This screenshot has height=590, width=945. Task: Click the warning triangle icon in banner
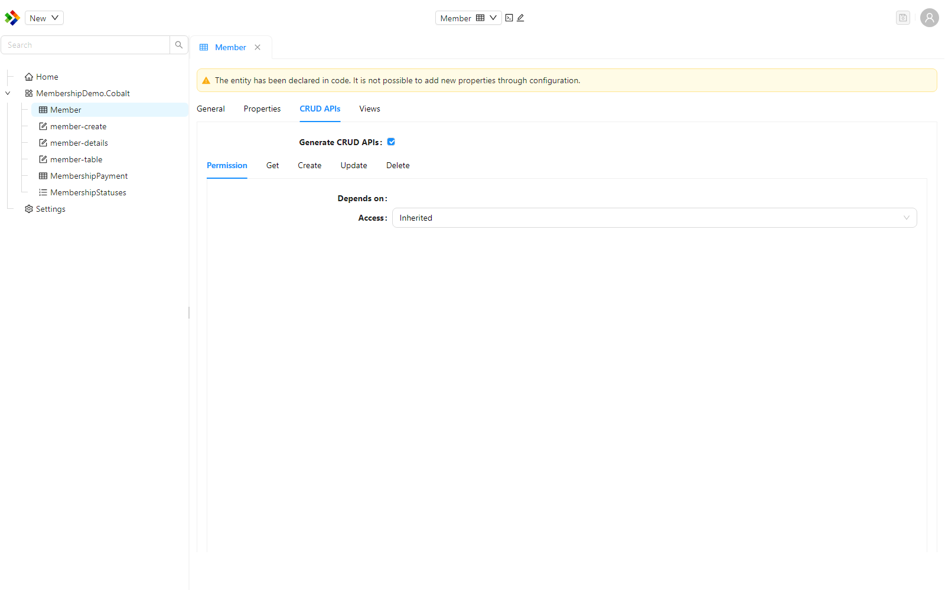(206, 80)
